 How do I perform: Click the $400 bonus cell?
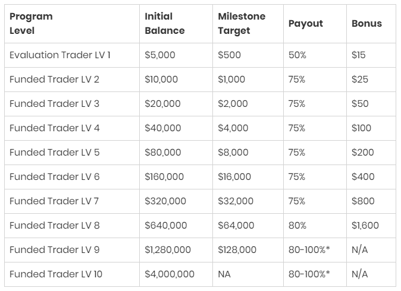[363, 177]
